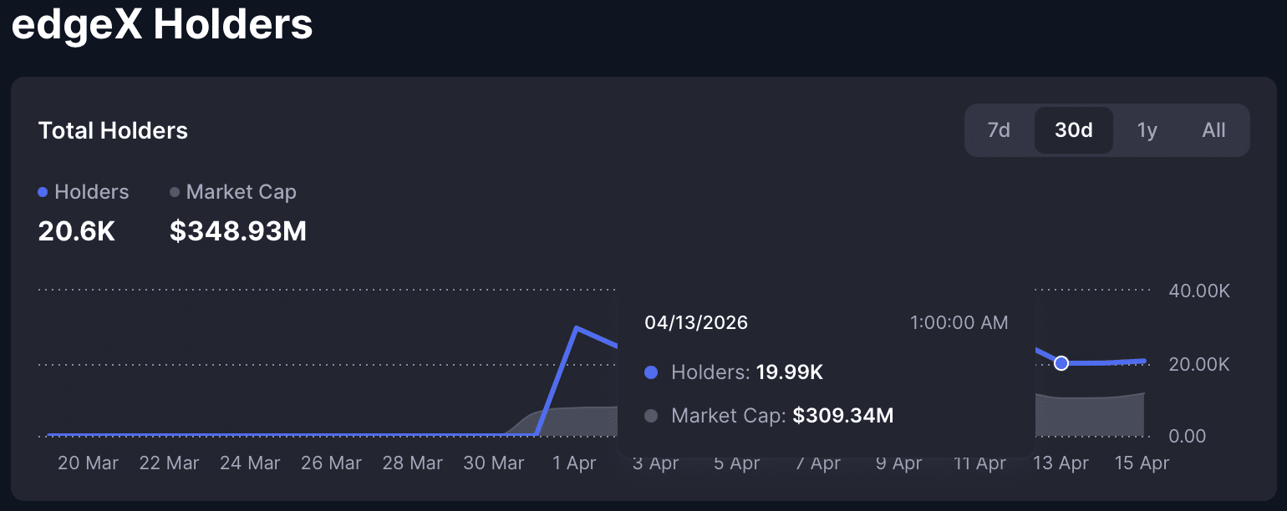Click the chart peak near 1 Apr
1287x511 pixels.
point(577,327)
